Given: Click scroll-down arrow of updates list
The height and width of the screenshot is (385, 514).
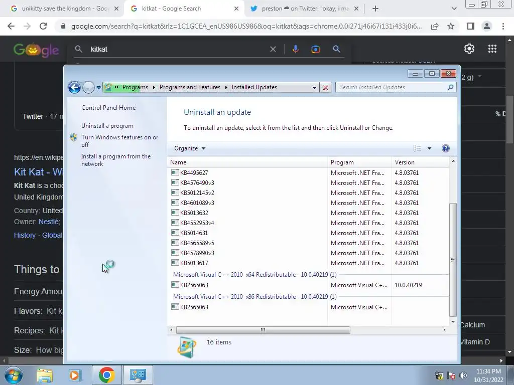Looking at the screenshot, I should [x=453, y=321].
